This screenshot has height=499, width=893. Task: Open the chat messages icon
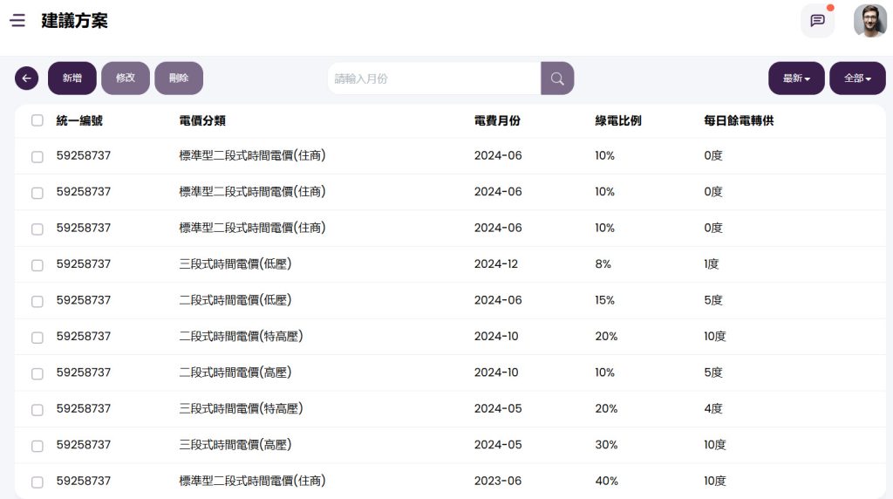point(817,21)
